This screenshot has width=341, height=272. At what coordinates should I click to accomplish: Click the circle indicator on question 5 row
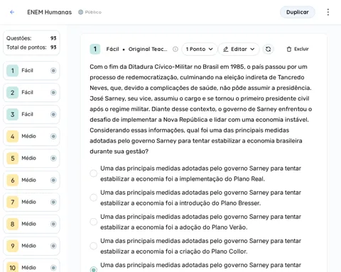coord(53,158)
